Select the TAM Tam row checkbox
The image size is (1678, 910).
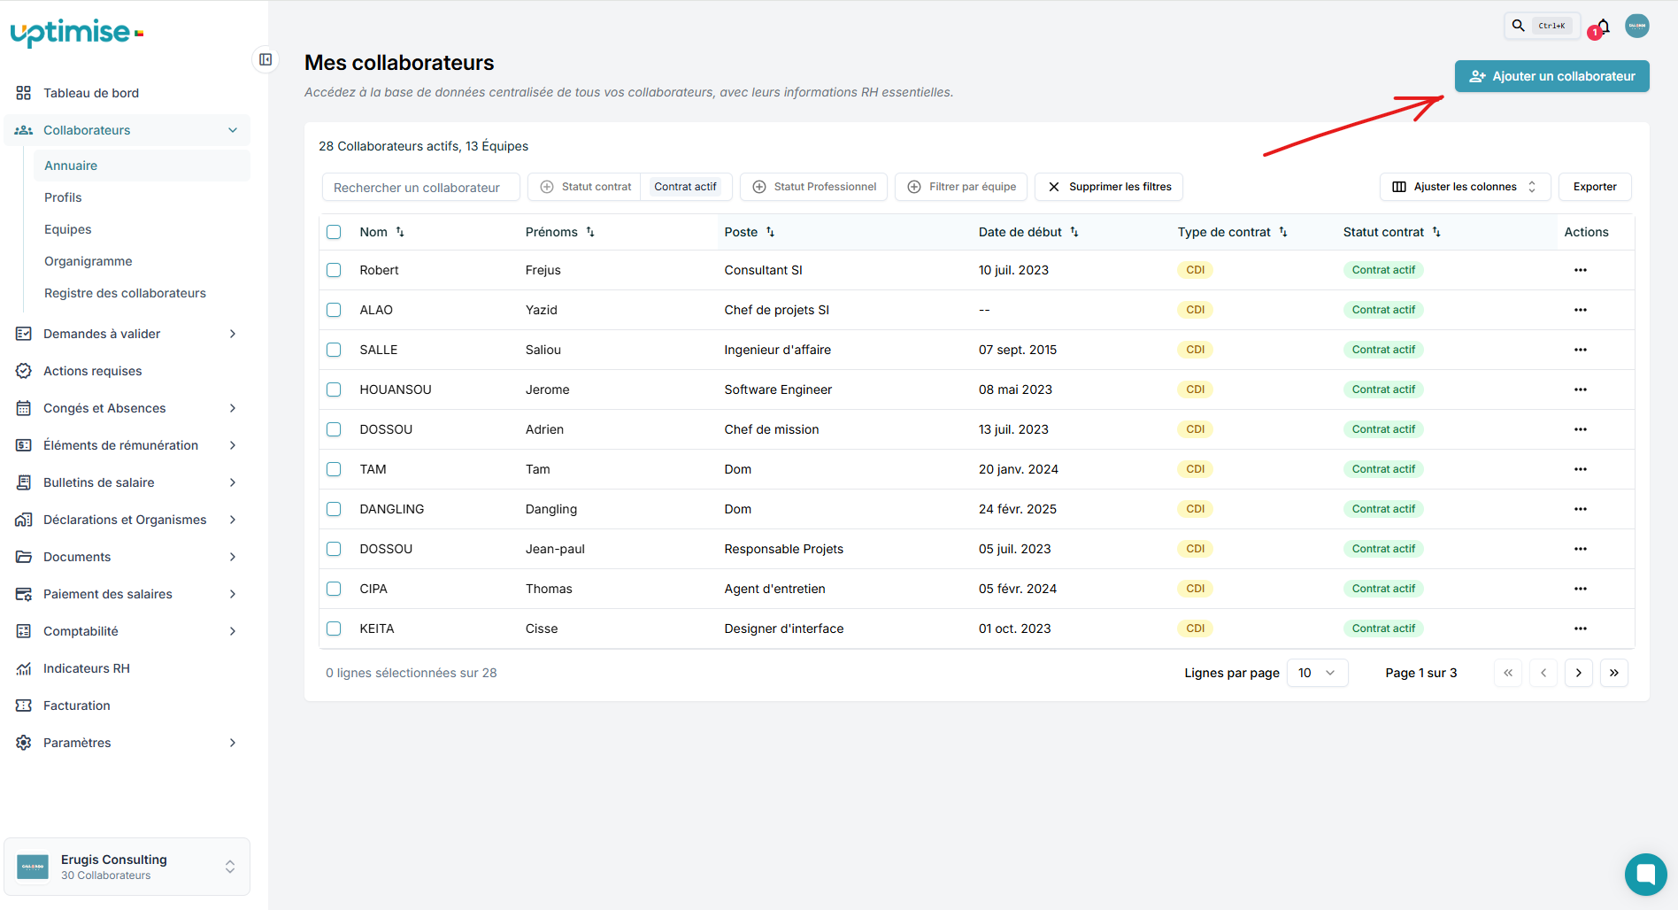(334, 469)
